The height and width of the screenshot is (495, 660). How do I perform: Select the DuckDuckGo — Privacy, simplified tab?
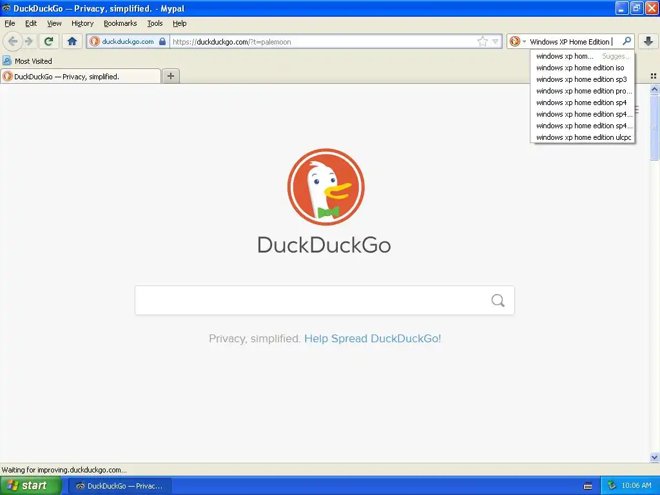pyautogui.click(x=81, y=76)
